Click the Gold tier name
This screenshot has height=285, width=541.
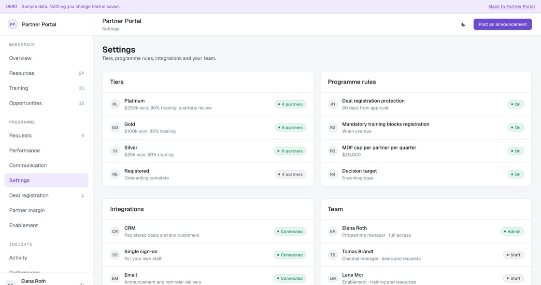click(x=130, y=124)
